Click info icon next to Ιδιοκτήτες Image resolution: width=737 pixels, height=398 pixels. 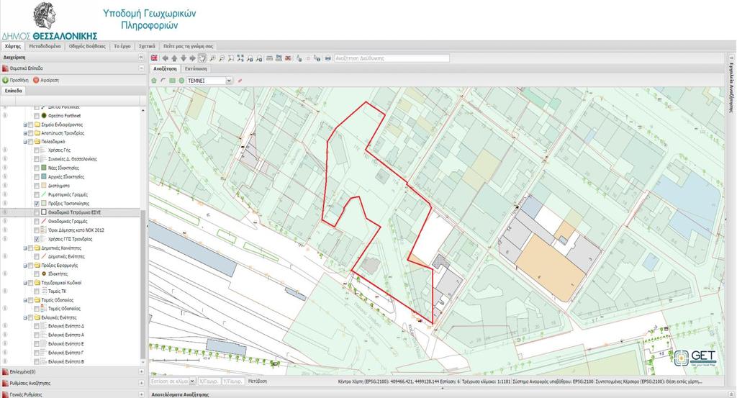[5, 273]
